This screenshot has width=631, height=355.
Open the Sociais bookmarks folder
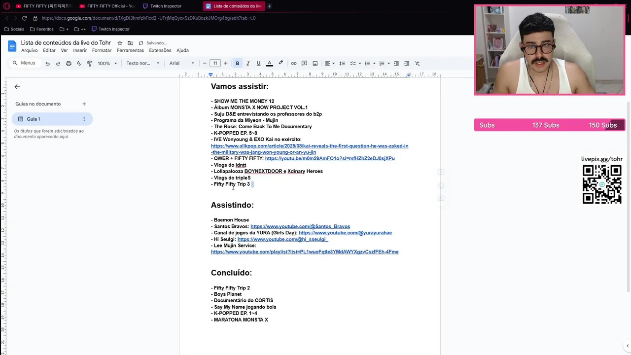coord(14,29)
